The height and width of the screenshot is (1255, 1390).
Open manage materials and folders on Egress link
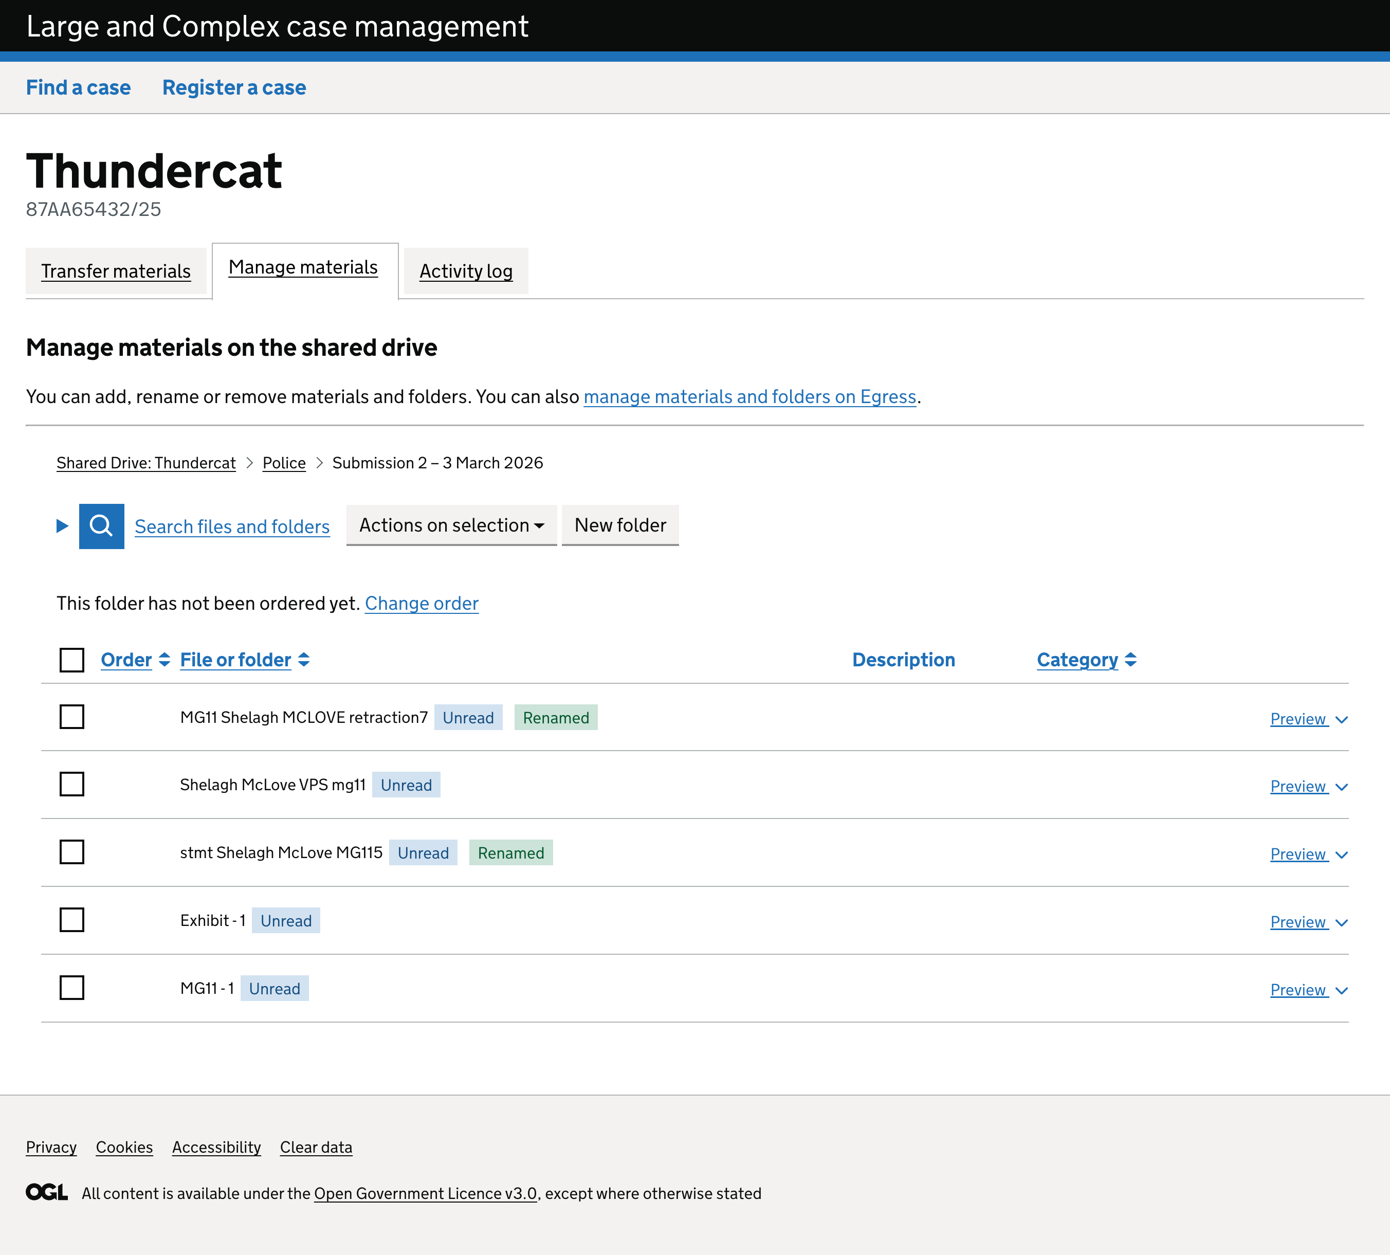750,397
